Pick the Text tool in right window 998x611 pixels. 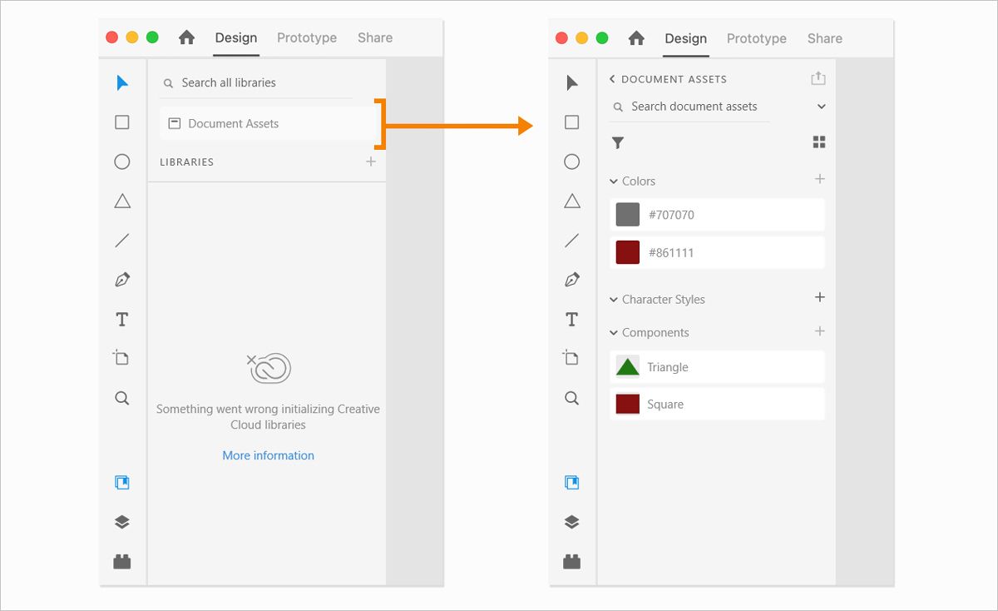[x=571, y=319]
